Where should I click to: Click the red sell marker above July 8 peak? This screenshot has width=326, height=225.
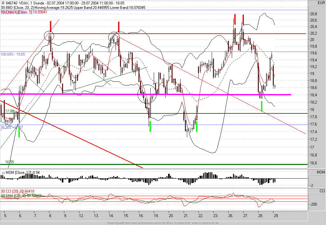point(51,26)
